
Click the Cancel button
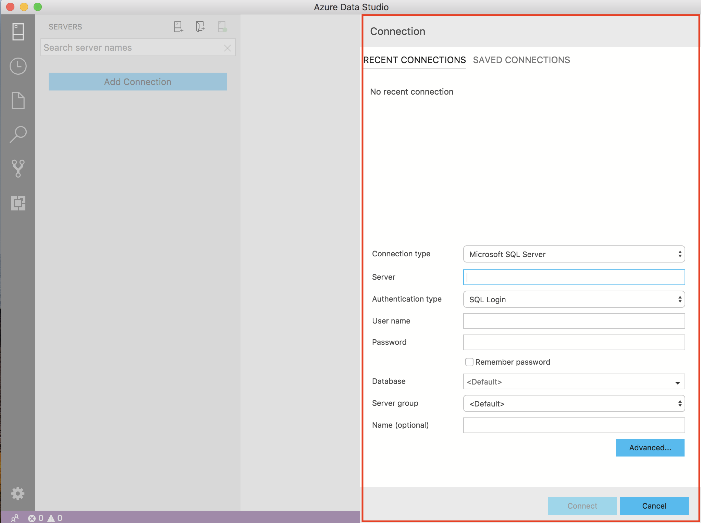(x=654, y=506)
